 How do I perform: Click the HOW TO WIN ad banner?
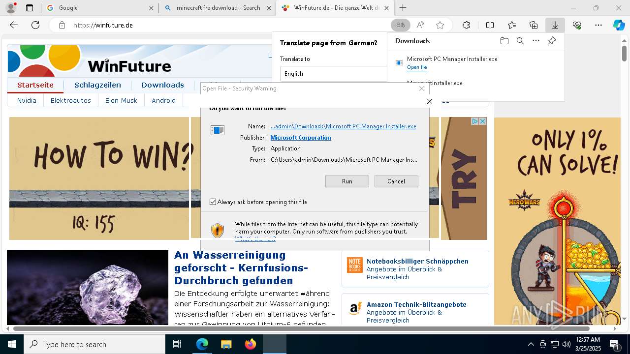pyautogui.click(x=99, y=178)
